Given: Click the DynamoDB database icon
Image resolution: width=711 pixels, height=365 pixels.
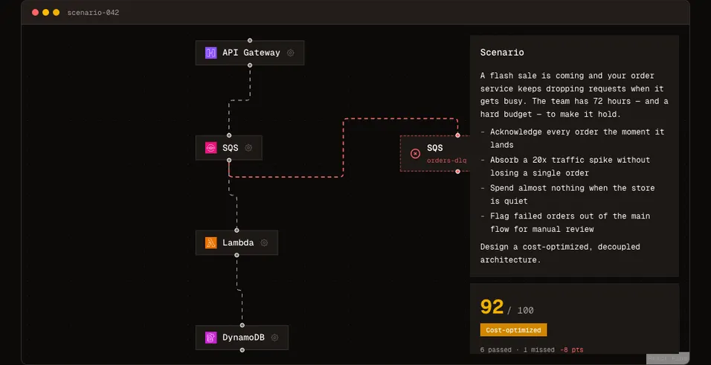Looking at the screenshot, I should 210,337.
